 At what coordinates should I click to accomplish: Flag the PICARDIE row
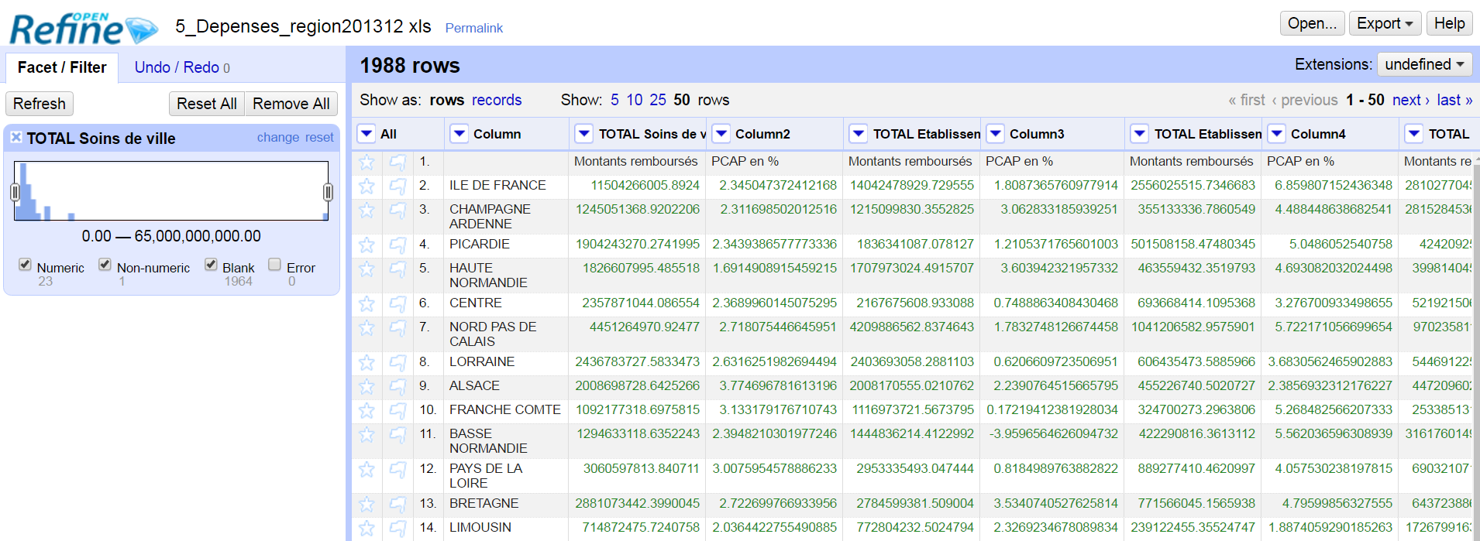tap(398, 245)
